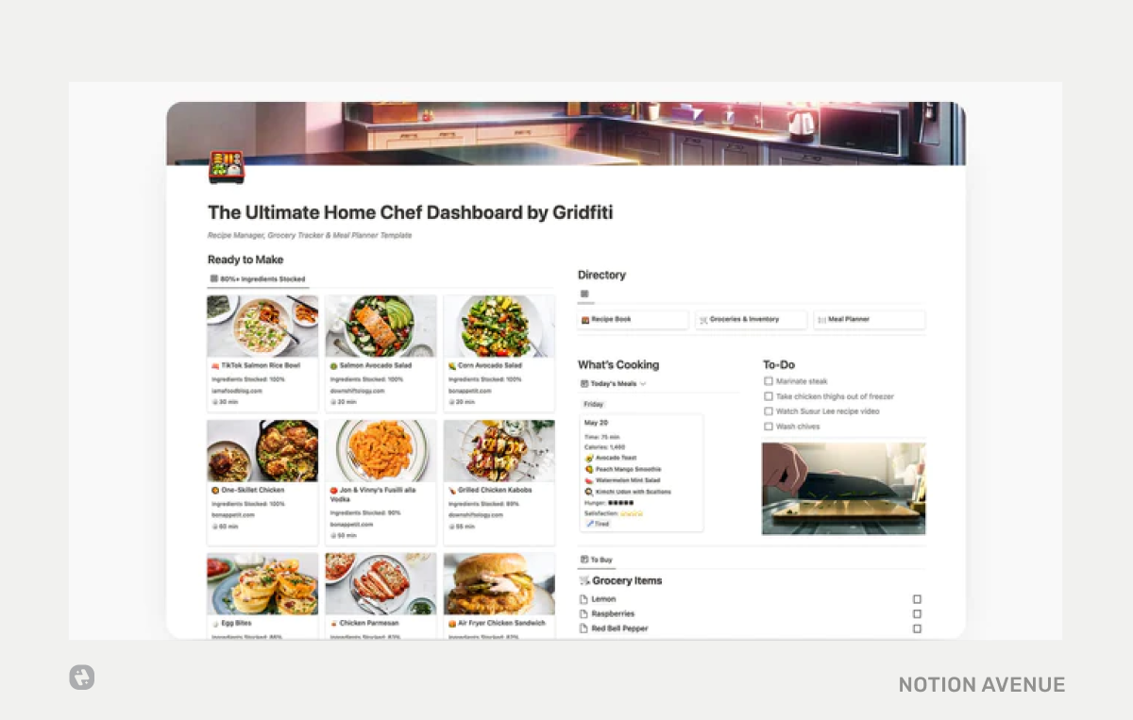
Task: Select the To Buy view tab
Action: (x=595, y=559)
